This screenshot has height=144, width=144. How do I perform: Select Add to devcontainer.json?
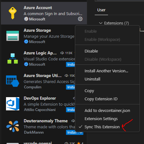107,111
